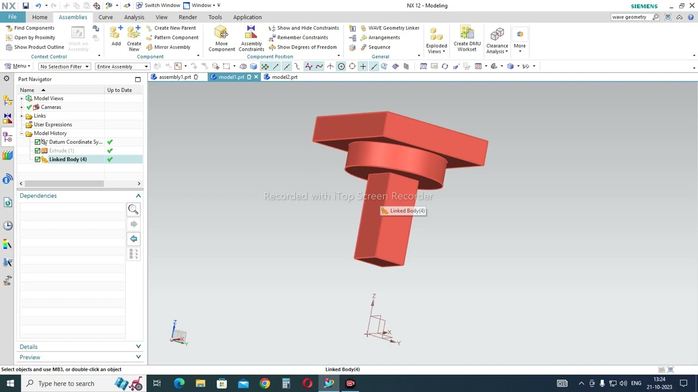Click the blue left arrow in Dependencies panel
The height and width of the screenshot is (392, 698).
(133, 239)
